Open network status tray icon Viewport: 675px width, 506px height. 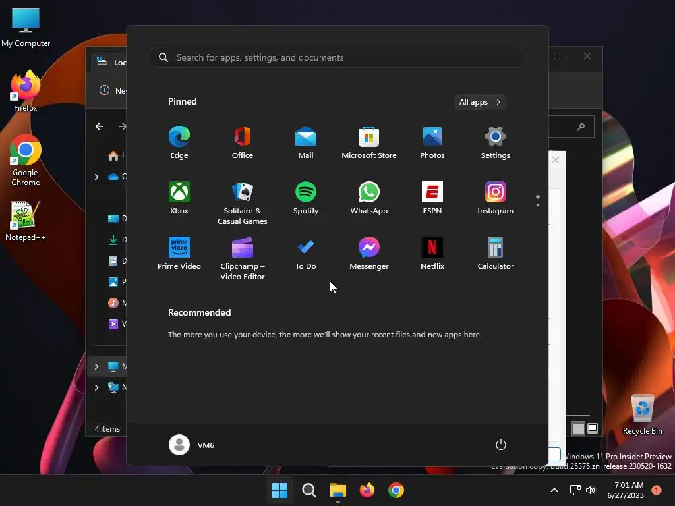[x=575, y=490]
